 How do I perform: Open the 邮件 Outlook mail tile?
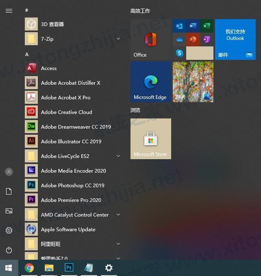click(x=235, y=39)
